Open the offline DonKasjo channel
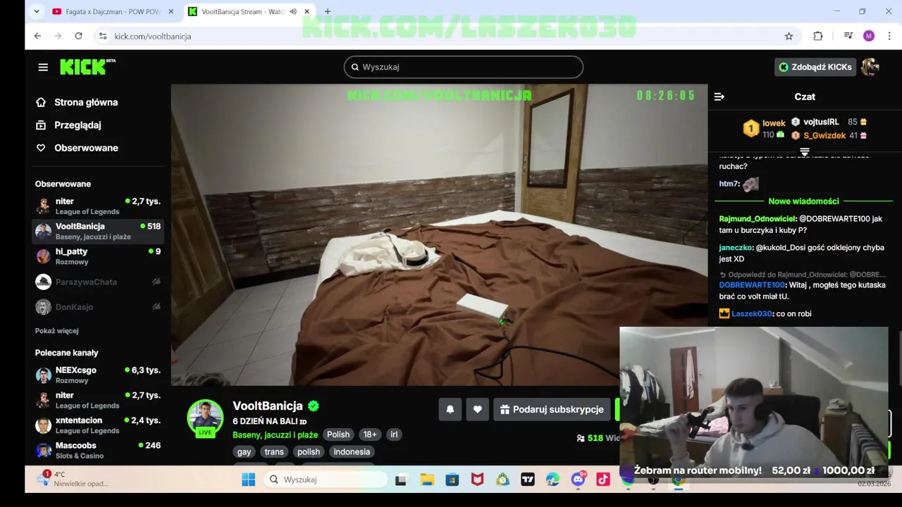This screenshot has height=507, width=902. [99, 307]
